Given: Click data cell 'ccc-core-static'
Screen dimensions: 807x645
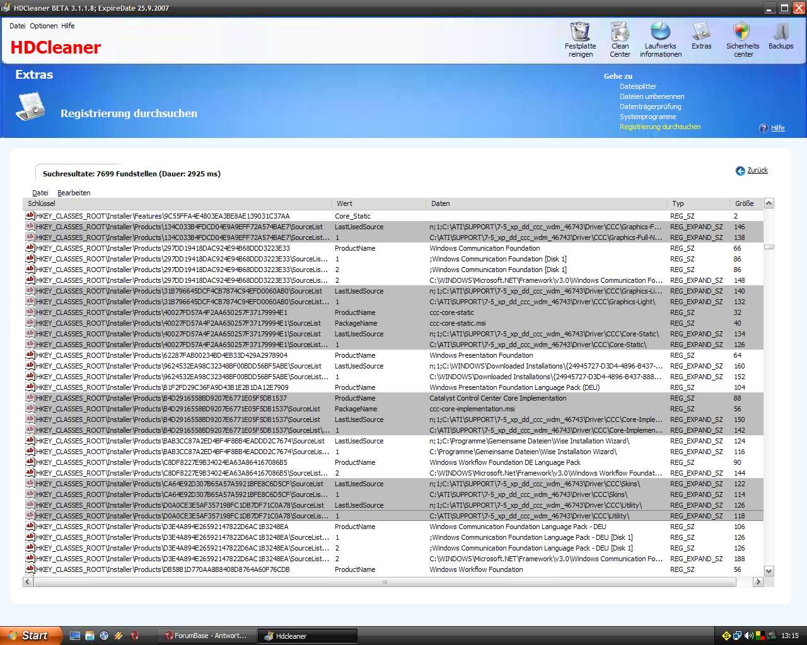Looking at the screenshot, I should click(451, 312).
